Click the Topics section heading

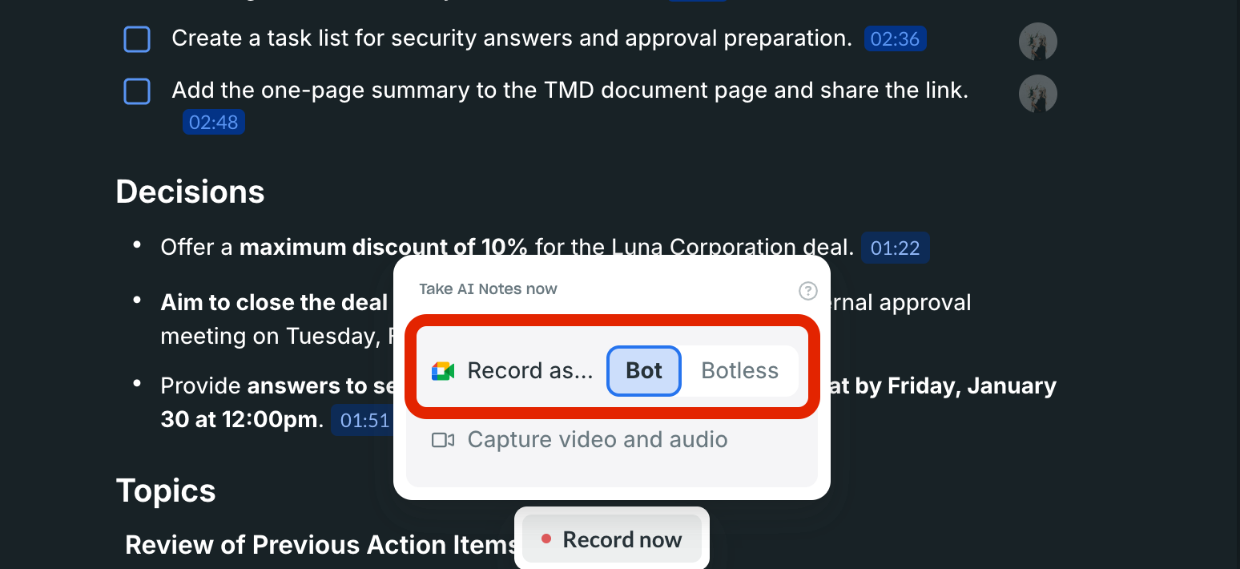[166, 490]
